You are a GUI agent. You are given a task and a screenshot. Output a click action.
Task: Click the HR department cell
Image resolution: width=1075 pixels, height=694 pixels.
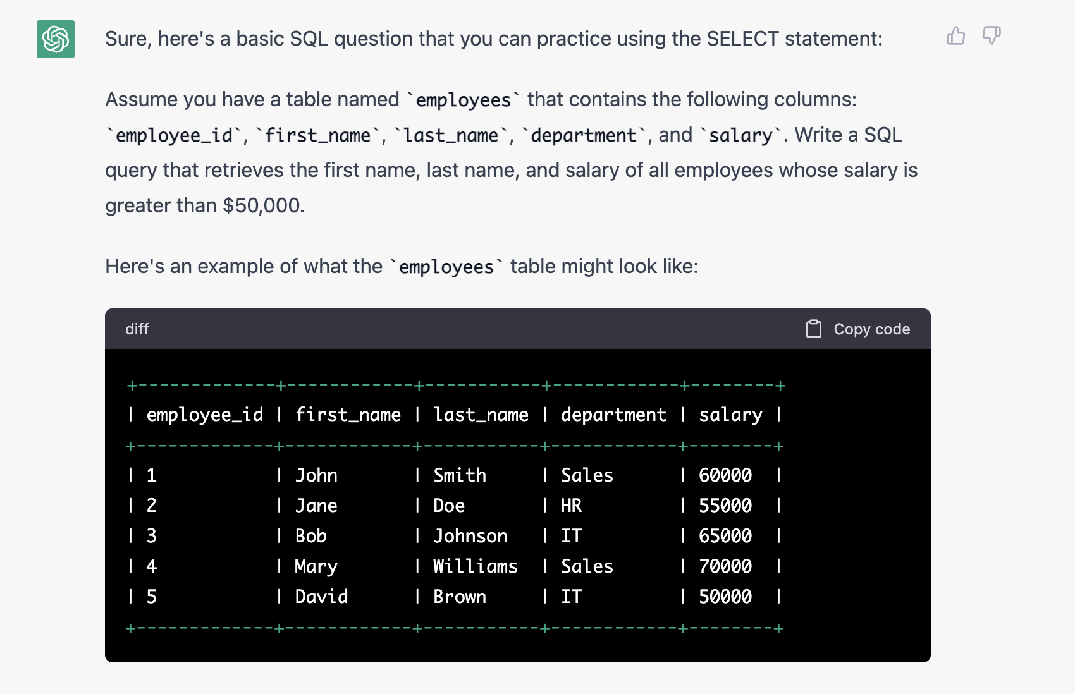(571, 506)
